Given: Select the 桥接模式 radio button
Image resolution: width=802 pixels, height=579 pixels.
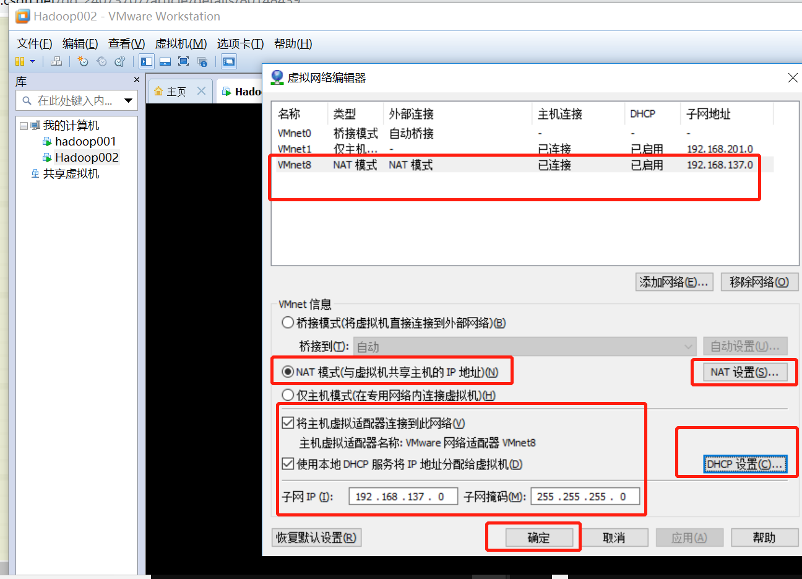Looking at the screenshot, I should 288,323.
